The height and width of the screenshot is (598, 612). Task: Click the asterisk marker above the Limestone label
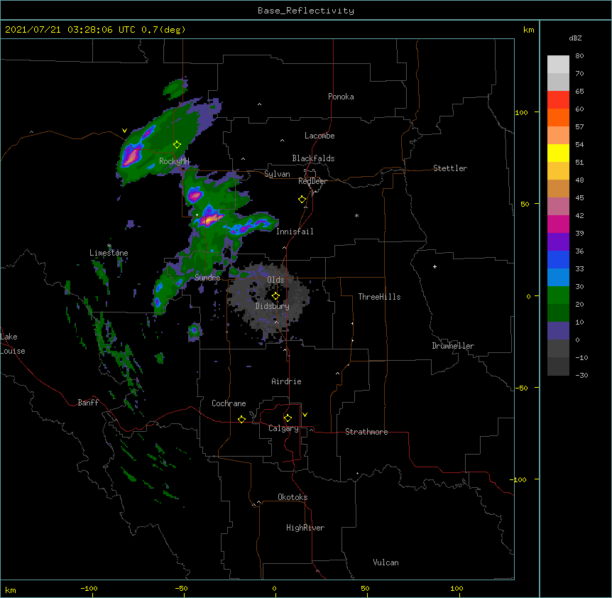pos(109,246)
